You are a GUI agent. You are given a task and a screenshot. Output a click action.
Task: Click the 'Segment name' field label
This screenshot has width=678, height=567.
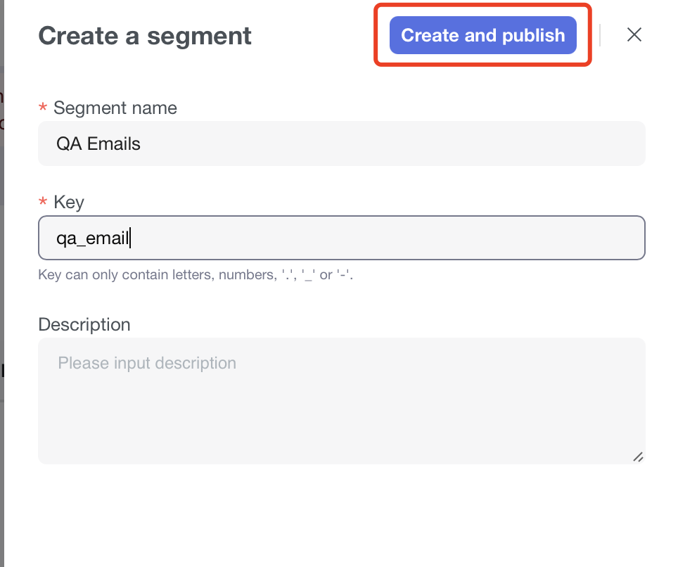(115, 108)
